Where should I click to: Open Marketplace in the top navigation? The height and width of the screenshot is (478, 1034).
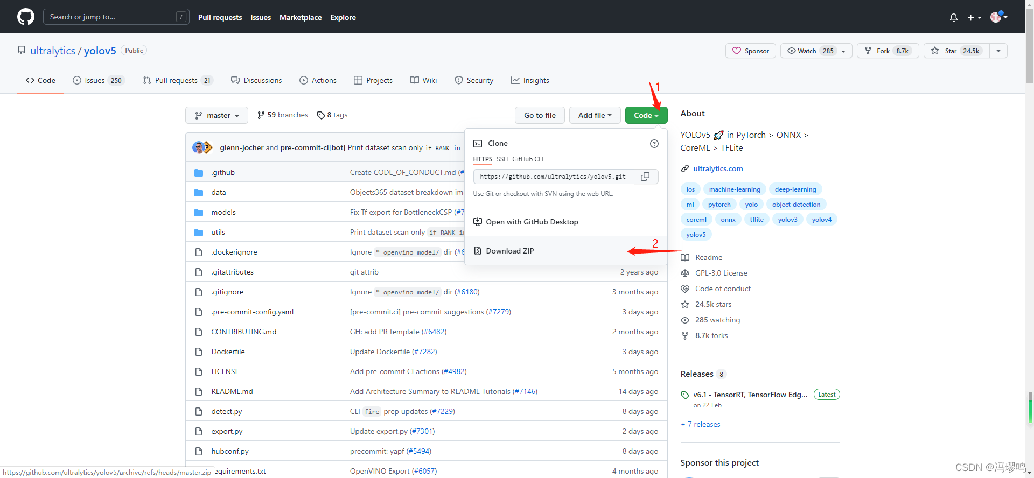[x=301, y=17]
